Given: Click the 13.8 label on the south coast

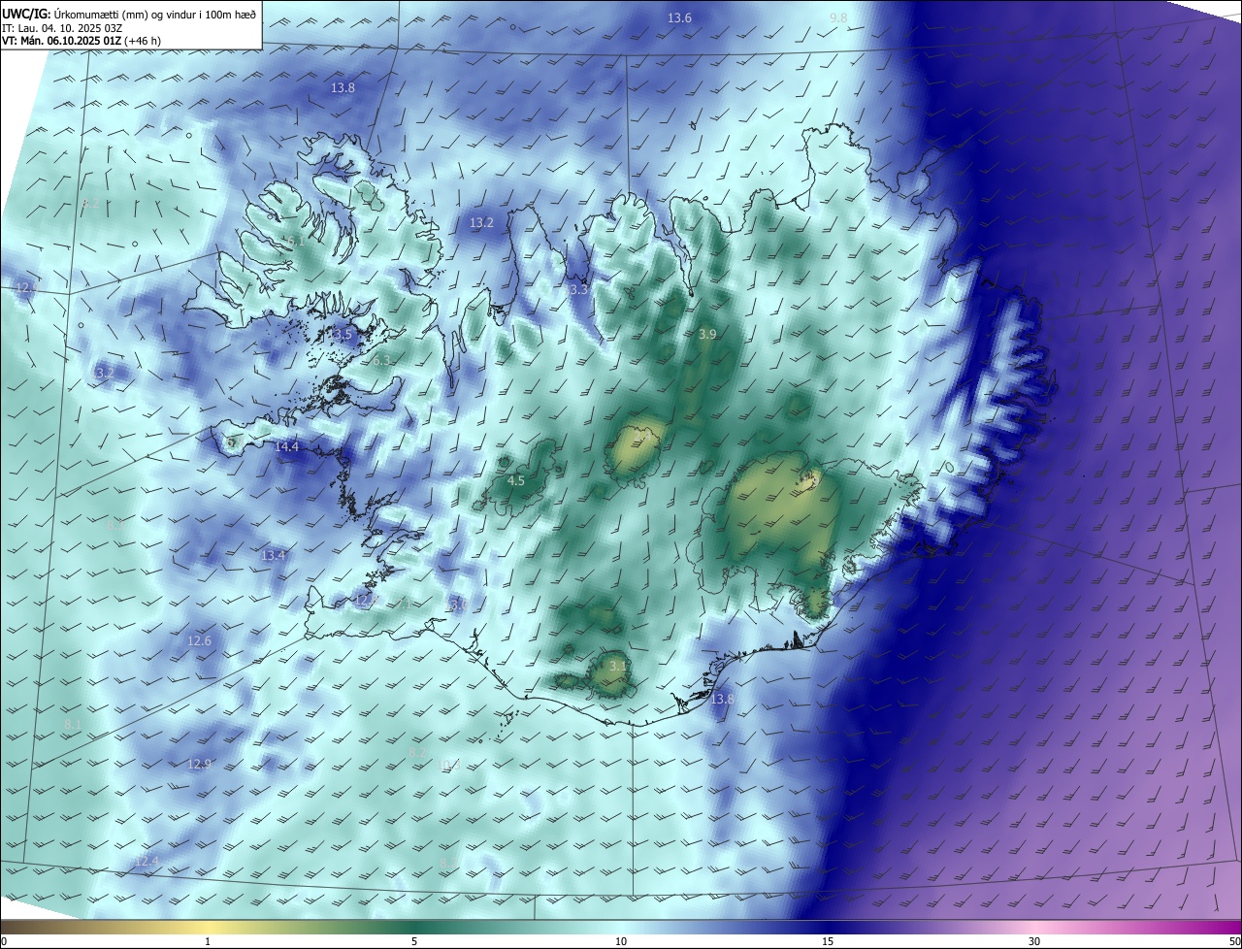Looking at the screenshot, I should click(x=722, y=699).
